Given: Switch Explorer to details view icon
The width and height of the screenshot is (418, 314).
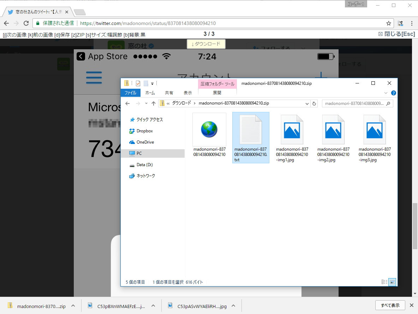Looking at the screenshot, I should tap(384, 282).
